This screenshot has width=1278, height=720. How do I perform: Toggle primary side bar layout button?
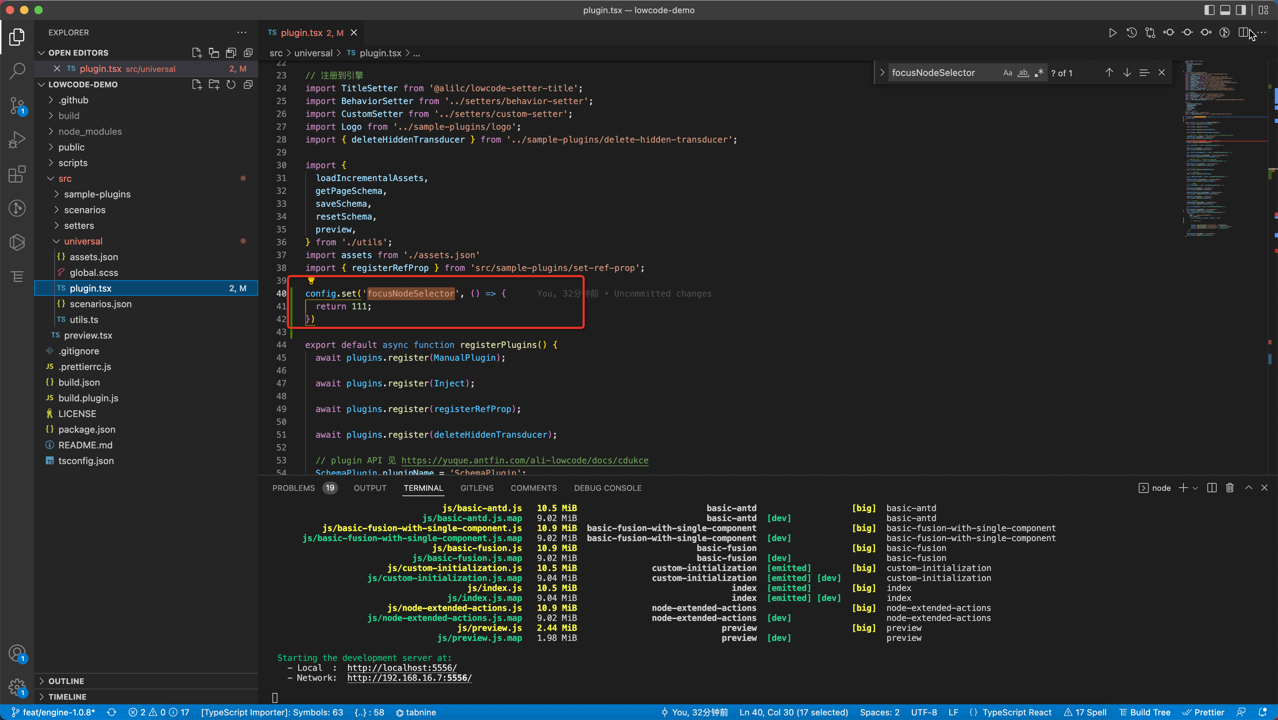1210,10
